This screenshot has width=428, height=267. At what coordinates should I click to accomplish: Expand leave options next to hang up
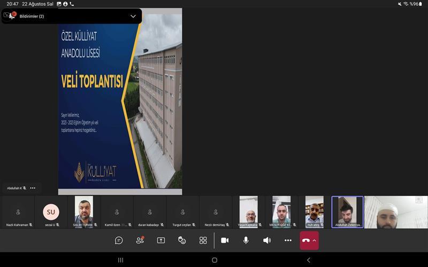point(315,241)
